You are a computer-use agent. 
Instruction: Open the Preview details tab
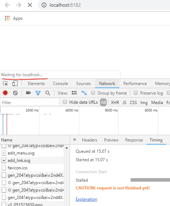(x=111, y=140)
